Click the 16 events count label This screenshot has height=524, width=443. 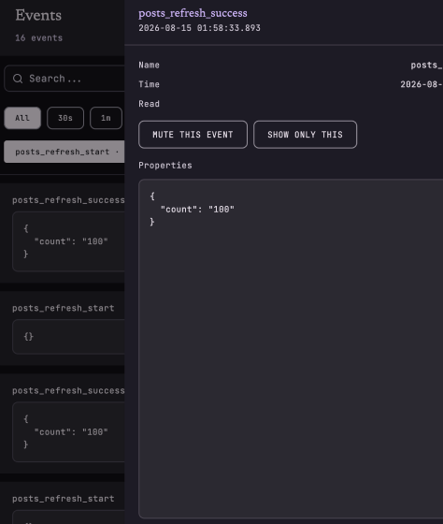pos(38,38)
